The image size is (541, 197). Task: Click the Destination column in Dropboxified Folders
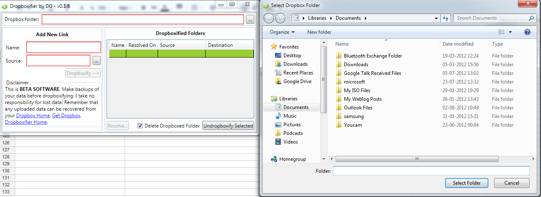coord(230,45)
